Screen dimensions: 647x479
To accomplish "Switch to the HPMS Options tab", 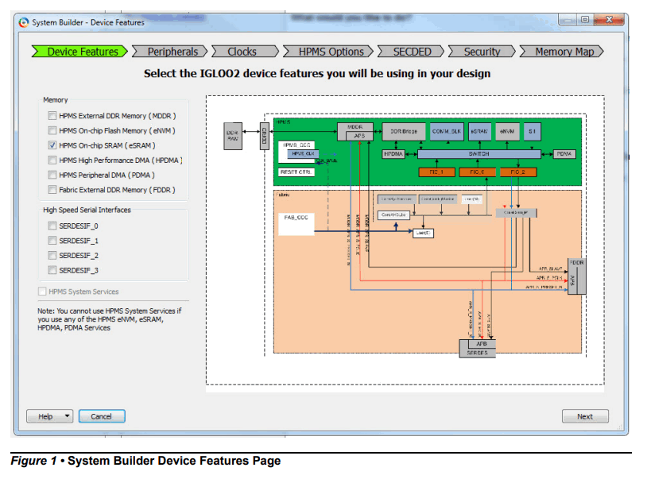I will click(328, 52).
